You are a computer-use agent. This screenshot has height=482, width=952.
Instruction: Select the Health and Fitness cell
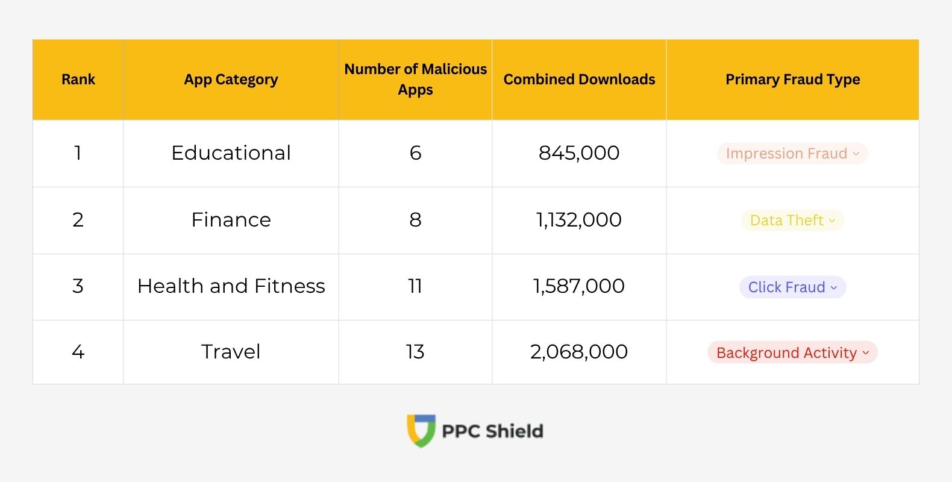pyautogui.click(x=231, y=286)
